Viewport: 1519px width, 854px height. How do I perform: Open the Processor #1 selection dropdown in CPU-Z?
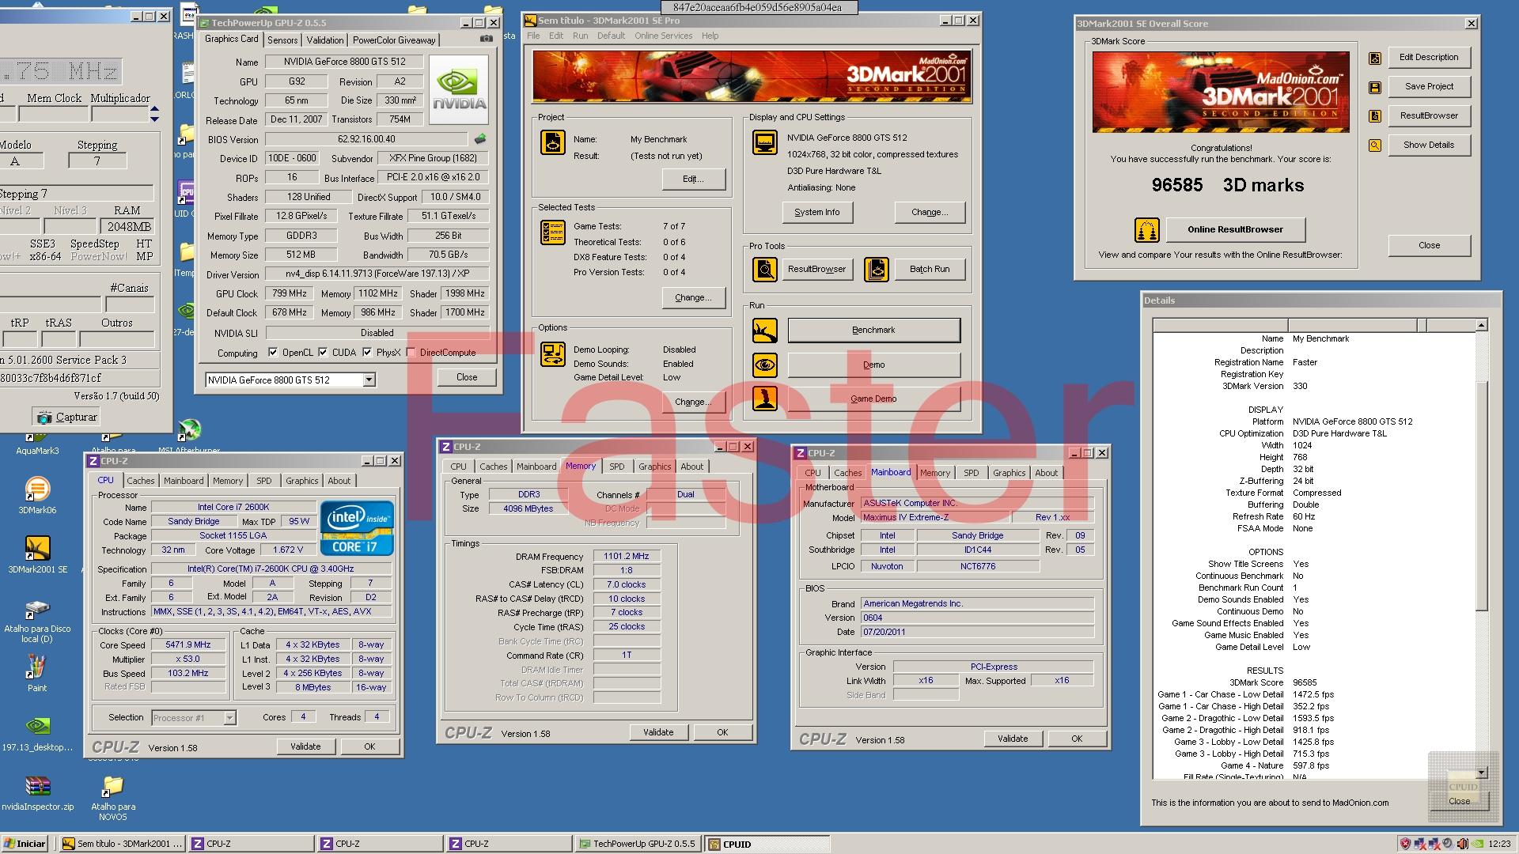tap(229, 718)
